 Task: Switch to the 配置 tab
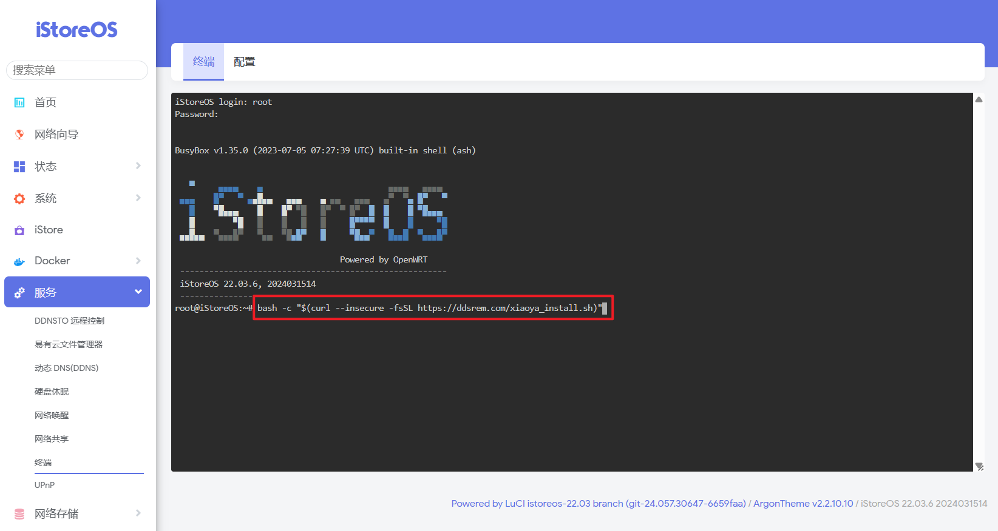[x=245, y=62]
